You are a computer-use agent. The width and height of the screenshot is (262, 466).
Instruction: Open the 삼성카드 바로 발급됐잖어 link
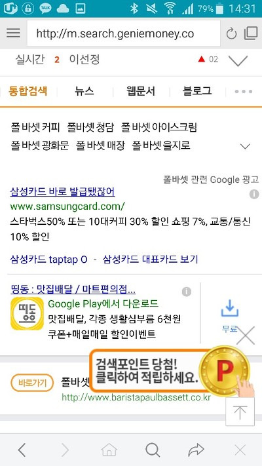(x=62, y=191)
